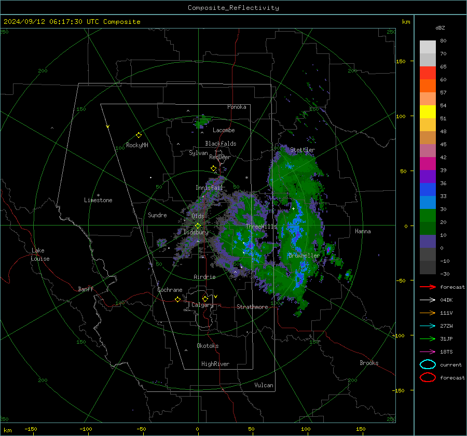
Task: Click the light blue 33-30 dBZ swatch
Action: pos(428,202)
